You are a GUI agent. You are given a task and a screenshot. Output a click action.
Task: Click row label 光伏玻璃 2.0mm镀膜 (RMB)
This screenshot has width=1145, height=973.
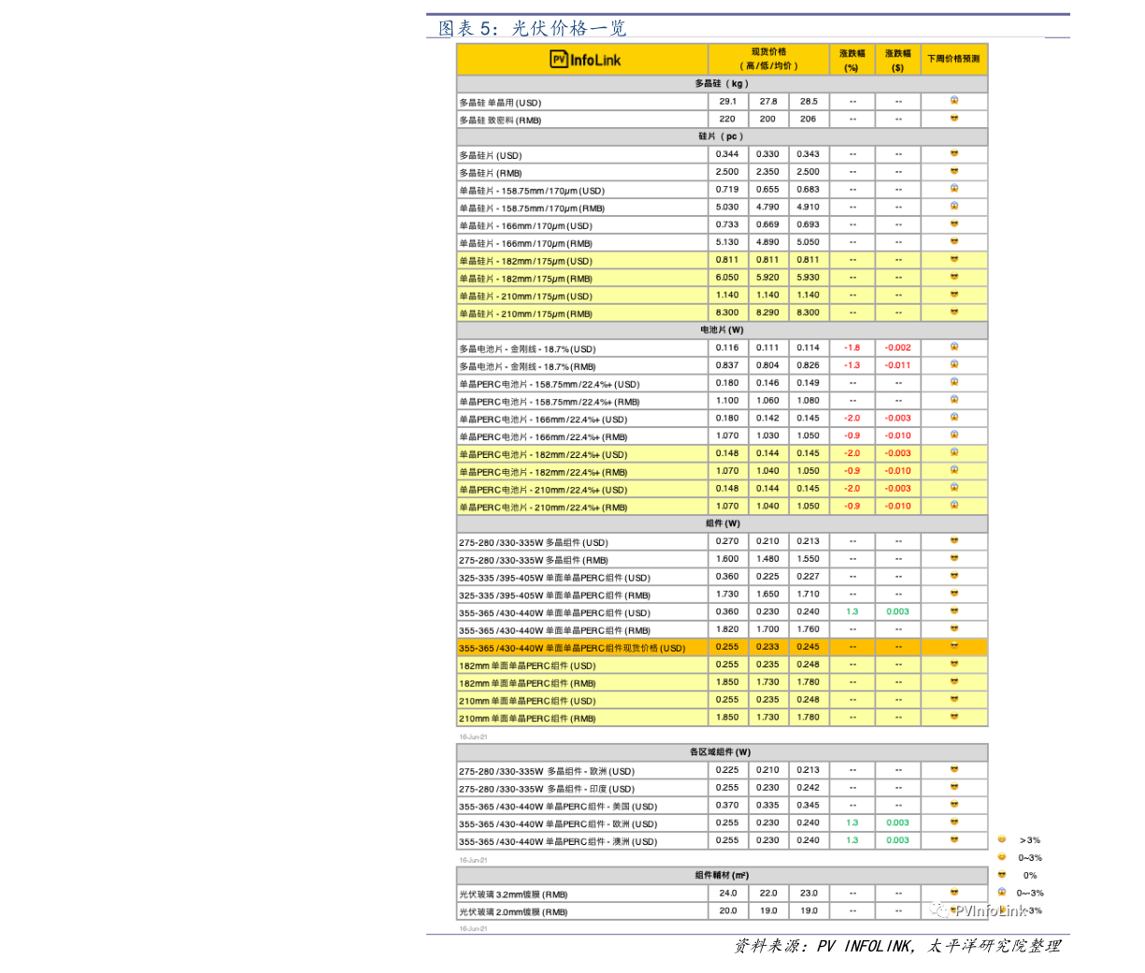(x=513, y=912)
